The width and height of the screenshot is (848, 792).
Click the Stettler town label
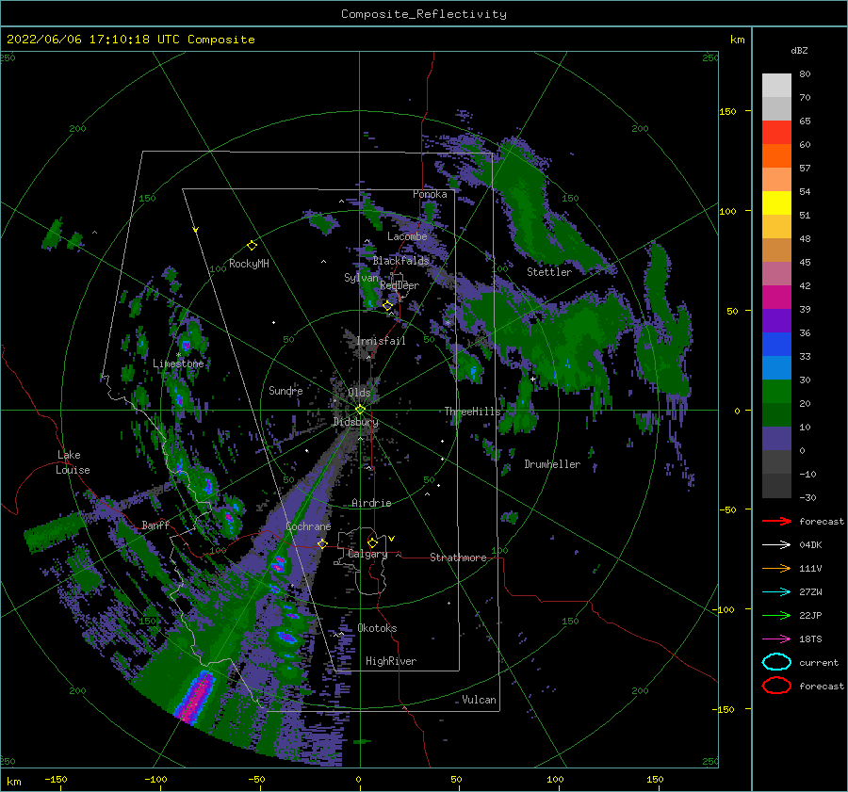[x=549, y=272]
